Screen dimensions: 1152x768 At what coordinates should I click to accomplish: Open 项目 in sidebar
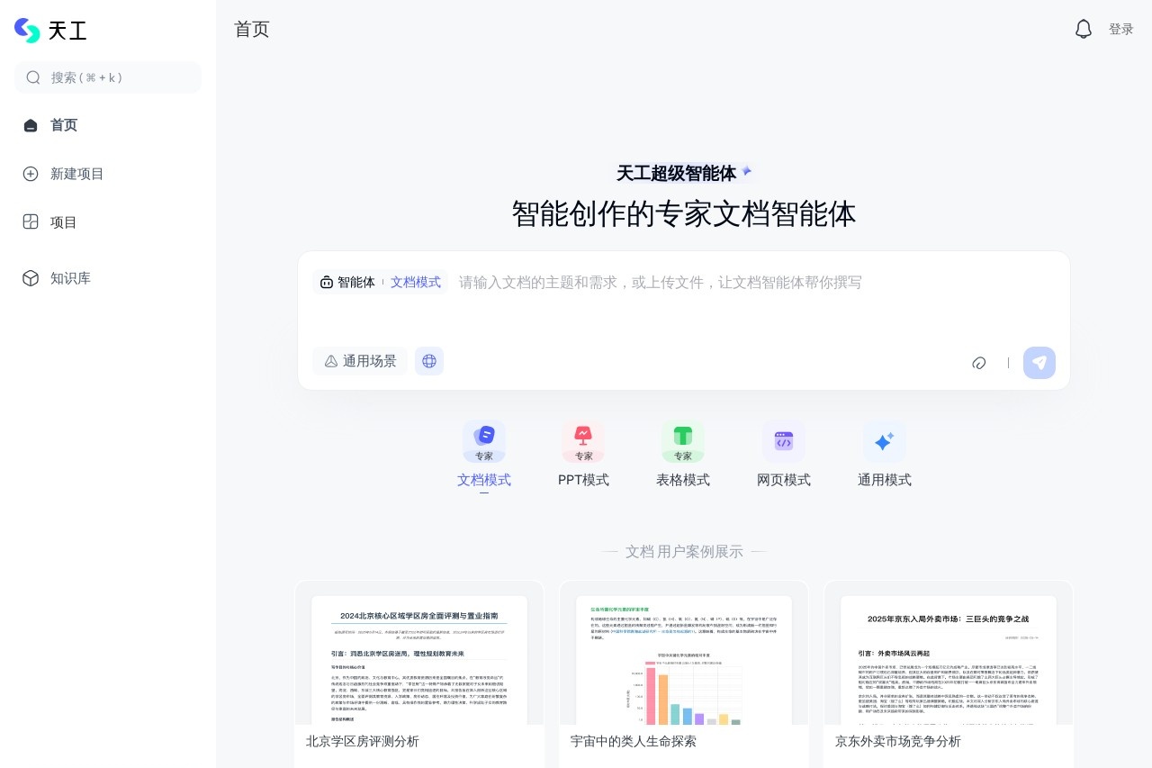(108, 222)
